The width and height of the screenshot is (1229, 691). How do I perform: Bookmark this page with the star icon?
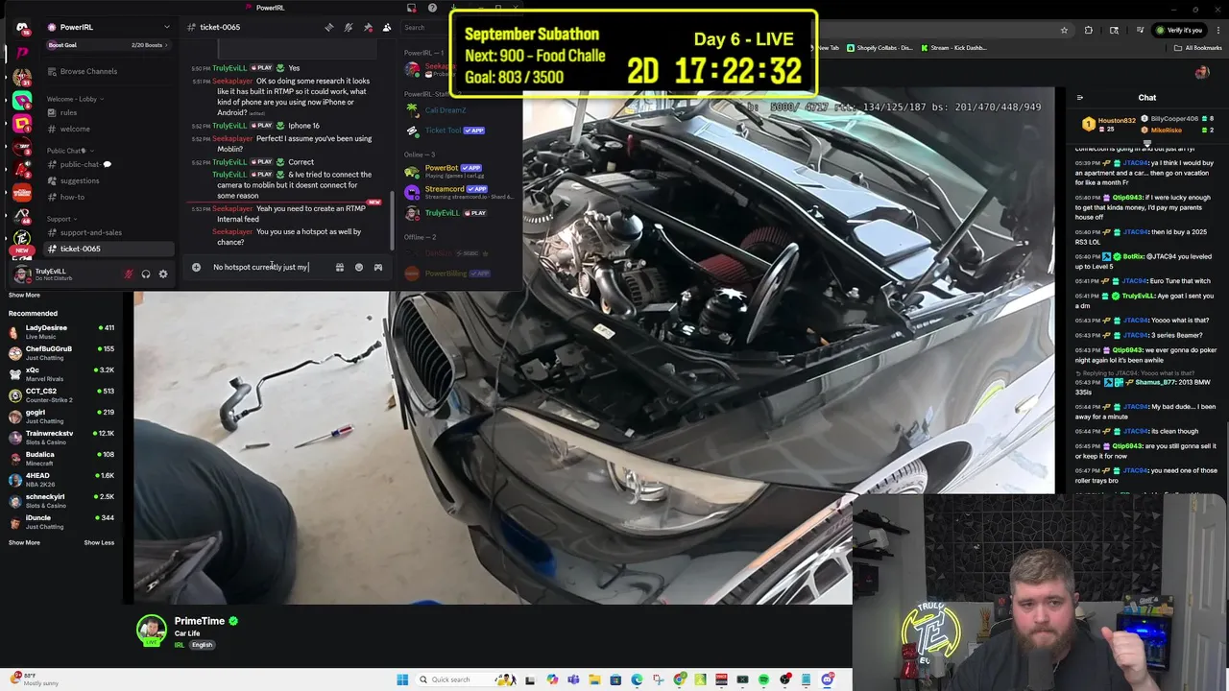click(1064, 30)
